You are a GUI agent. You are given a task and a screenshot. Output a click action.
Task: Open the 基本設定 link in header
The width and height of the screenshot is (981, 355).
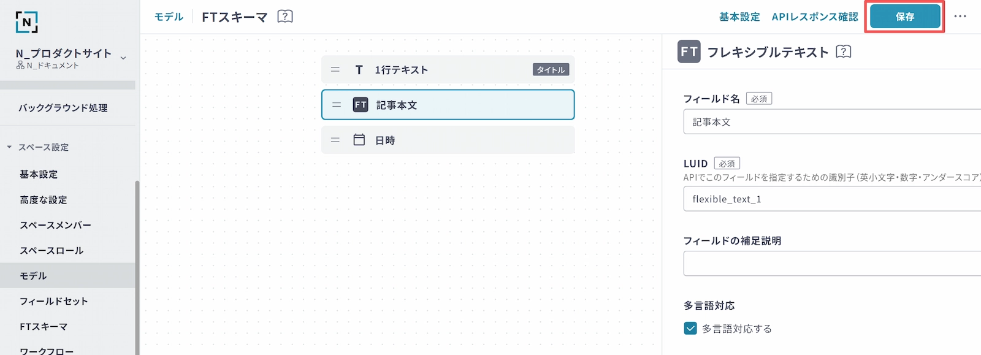739,17
